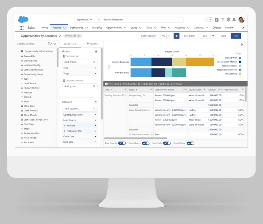Image resolution: width=263 pixels, height=224 pixels.
Task: Open the Save button dropdown arrow
Action: pos(213,36)
